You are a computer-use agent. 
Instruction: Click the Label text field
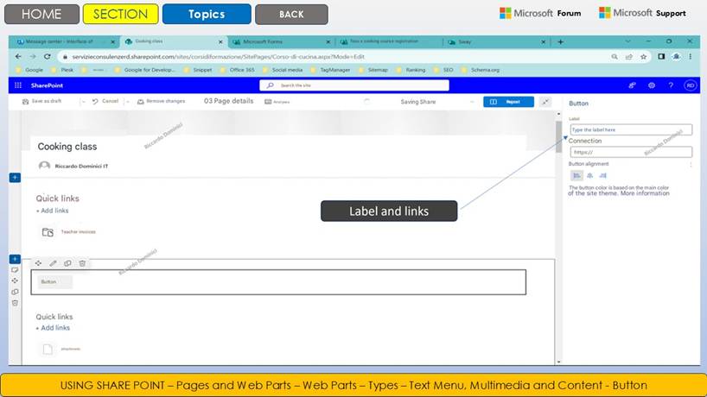(x=631, y=129)
